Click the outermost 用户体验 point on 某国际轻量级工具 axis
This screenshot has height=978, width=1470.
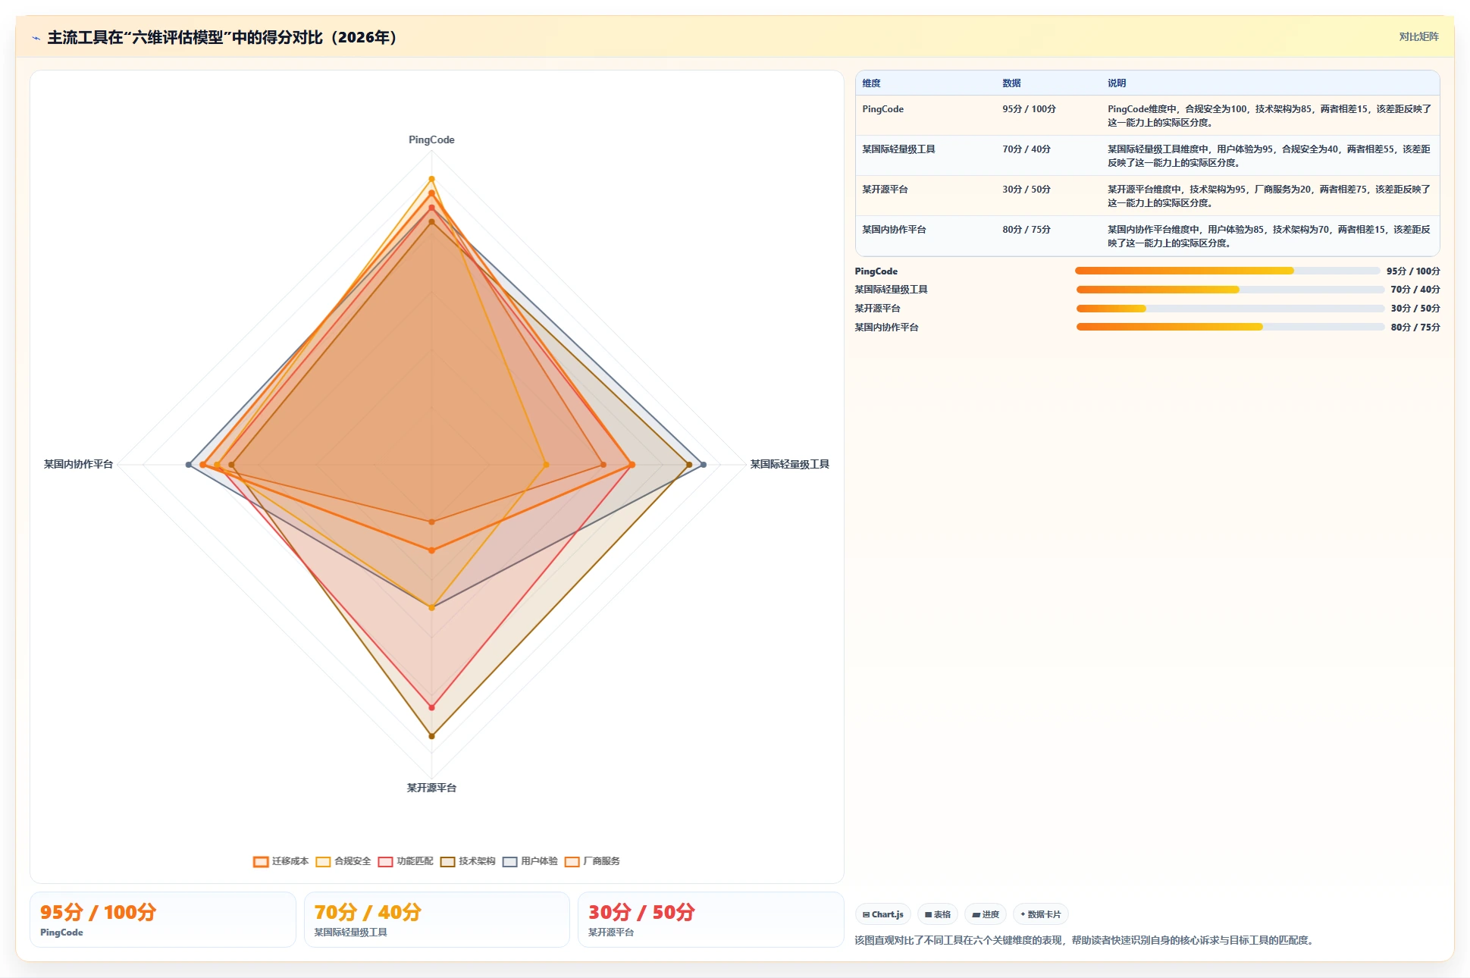coord(703,464)
